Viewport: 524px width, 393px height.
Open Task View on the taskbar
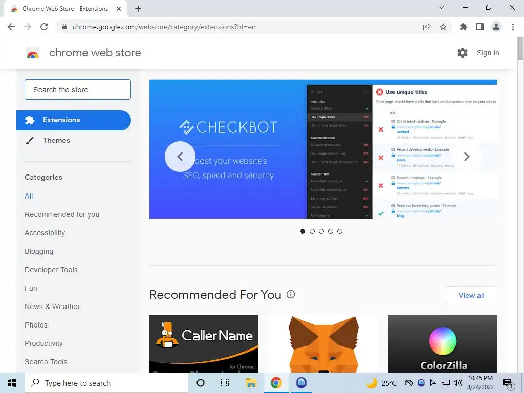225,383
